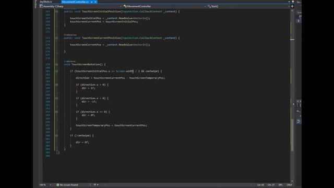Pin the MovementController.cs tab

coord(92,2)
